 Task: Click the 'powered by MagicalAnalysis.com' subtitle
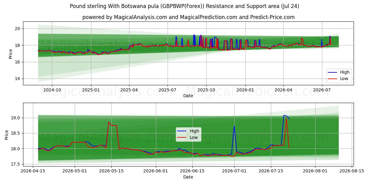pyautogui.click(x=188, y=17)
